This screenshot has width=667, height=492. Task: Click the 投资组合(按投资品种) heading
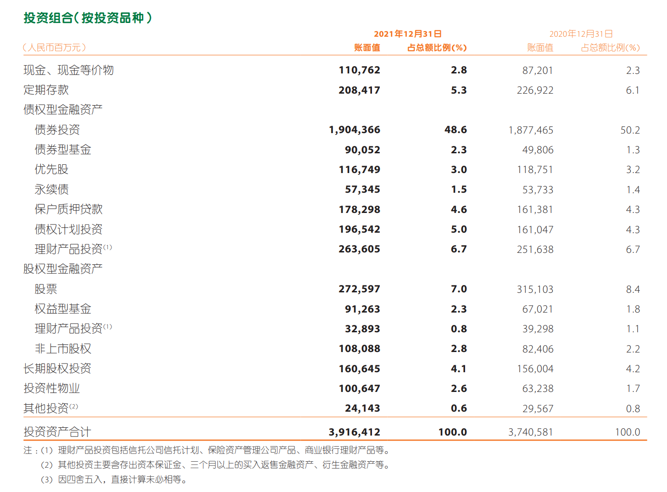point(88,18)
